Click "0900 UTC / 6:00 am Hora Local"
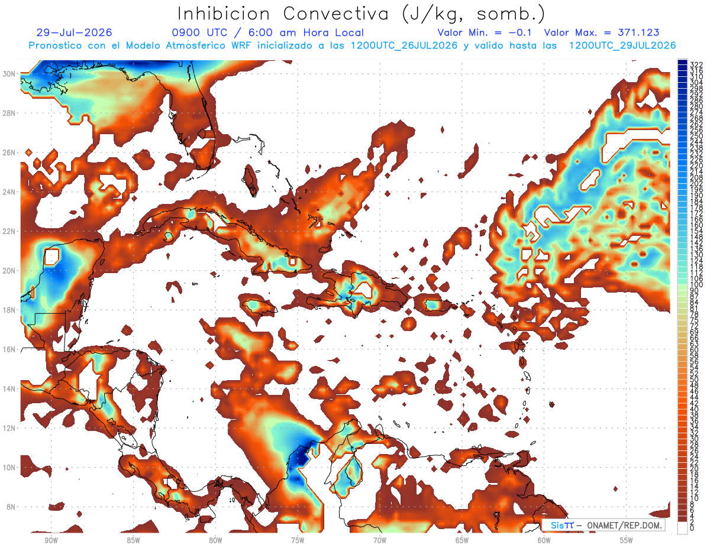Image resolution: width=710 pixels, height=548 pixels. pyautogui.click(x=268, y=33)
